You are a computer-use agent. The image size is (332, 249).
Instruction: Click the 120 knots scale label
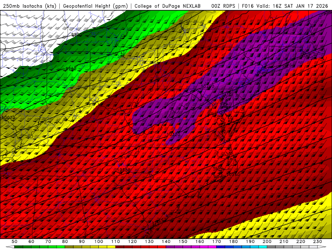[x=132, y=242]
